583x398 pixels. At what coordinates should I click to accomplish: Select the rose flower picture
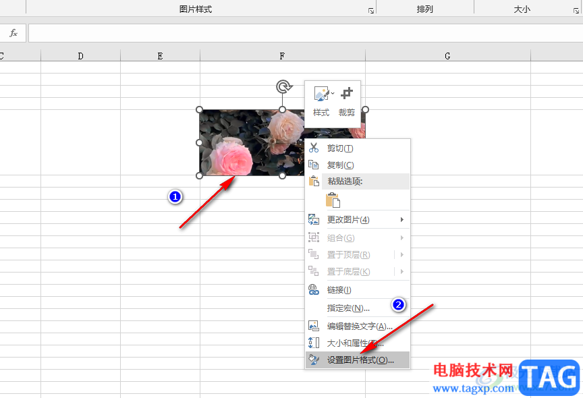pyautogui.click(x=252, y=143)
